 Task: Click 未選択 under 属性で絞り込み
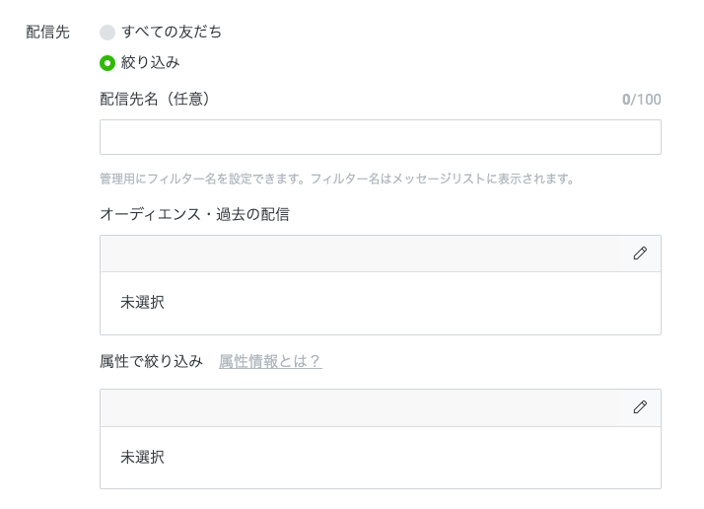pyautogui.click(x=142, y=458)
